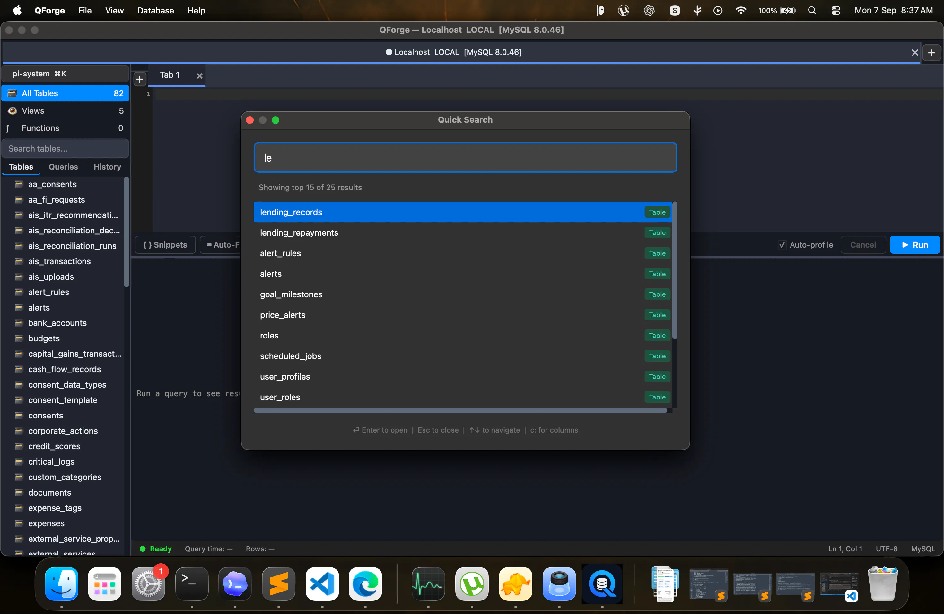Click Quick Search results vertical scrollbar

pos(675,270)
